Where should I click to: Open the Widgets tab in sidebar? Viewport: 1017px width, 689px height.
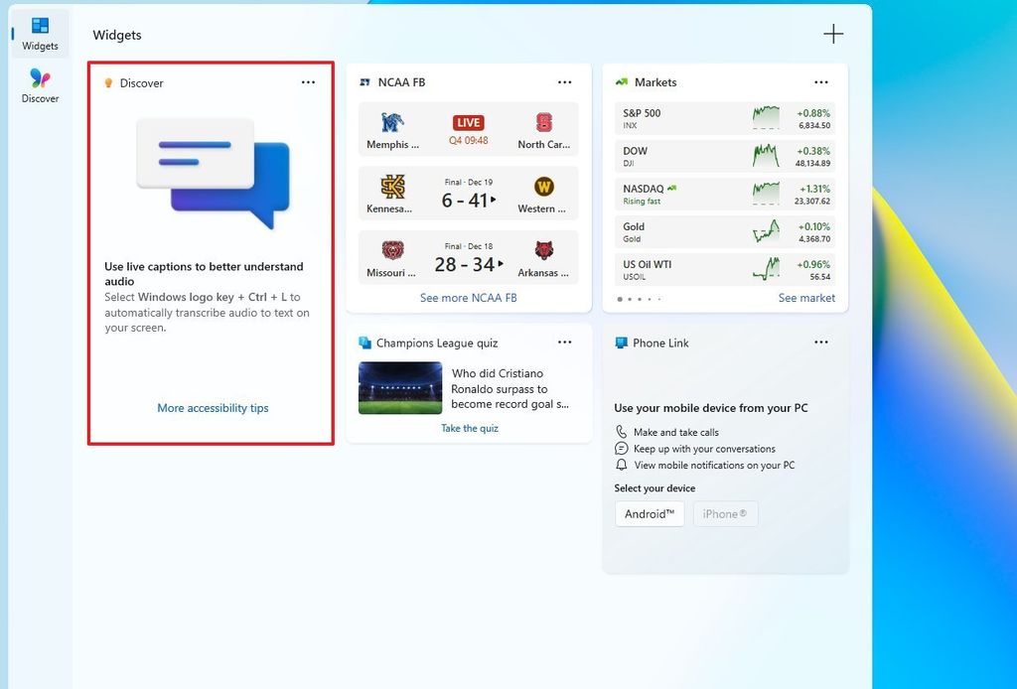[x=40, y=34]
